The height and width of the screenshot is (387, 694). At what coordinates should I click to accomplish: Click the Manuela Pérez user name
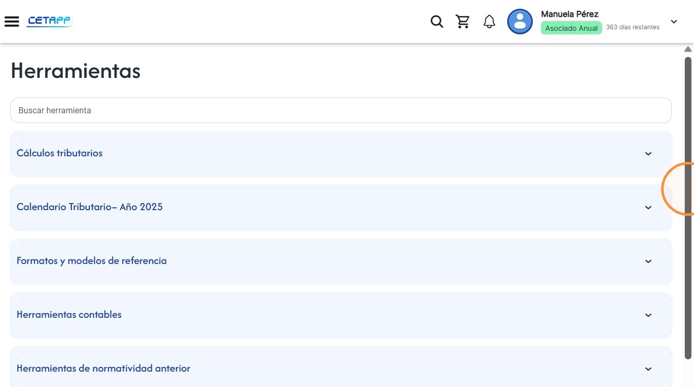coord(570,14)
